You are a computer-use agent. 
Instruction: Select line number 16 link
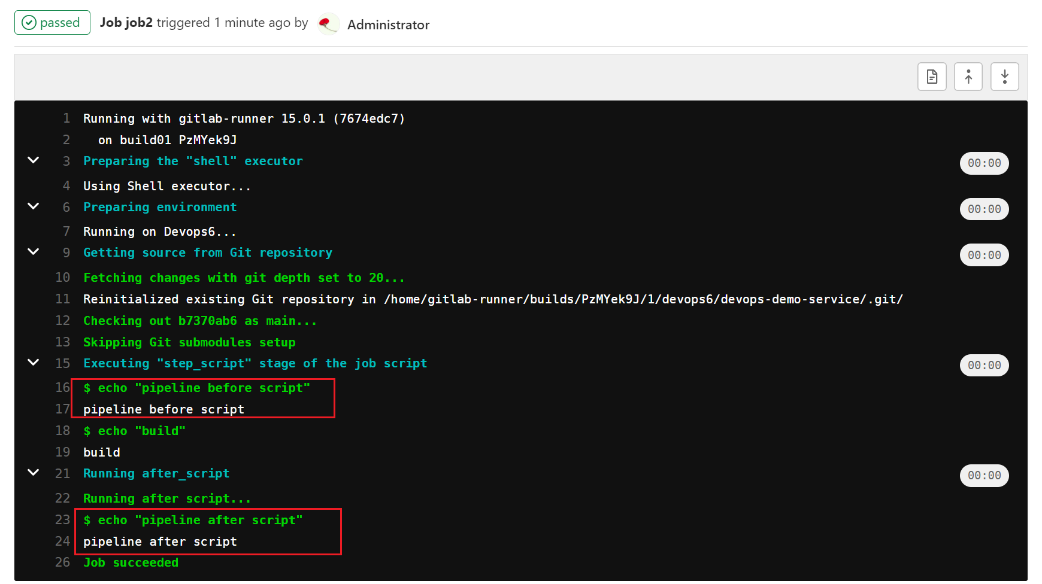tap(63, 388)
